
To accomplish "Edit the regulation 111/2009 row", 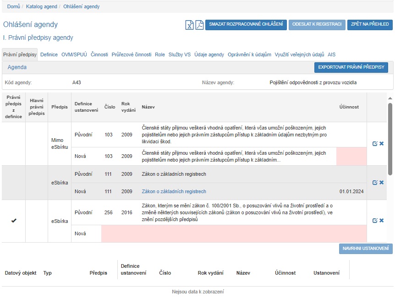I will coord(375,183).
